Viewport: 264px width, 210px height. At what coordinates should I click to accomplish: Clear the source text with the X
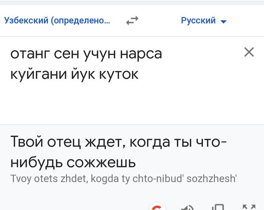(249, 52)
